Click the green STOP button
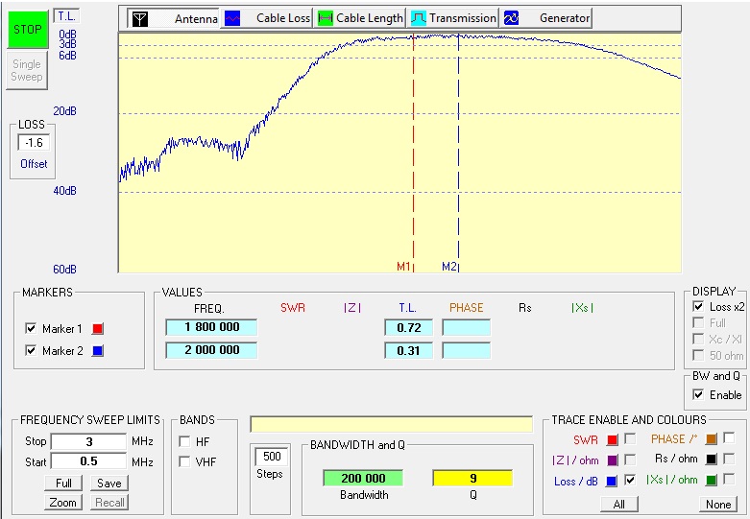Image resolution: width=750 pixels, height=519 pixels. click(27, 30)
